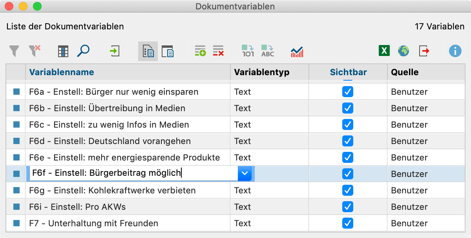Screen dimensions: 471x238
Task: Select row F6a - Einstell: Bürger nur wenig einsparen
Action: pyautogui.click(x=235, y=92)
